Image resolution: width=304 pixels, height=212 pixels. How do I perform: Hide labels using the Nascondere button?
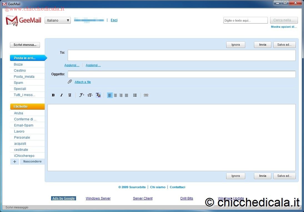32,162
